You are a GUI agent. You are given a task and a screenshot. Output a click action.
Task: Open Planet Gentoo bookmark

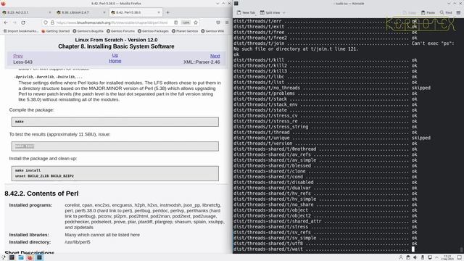(185, 31)
